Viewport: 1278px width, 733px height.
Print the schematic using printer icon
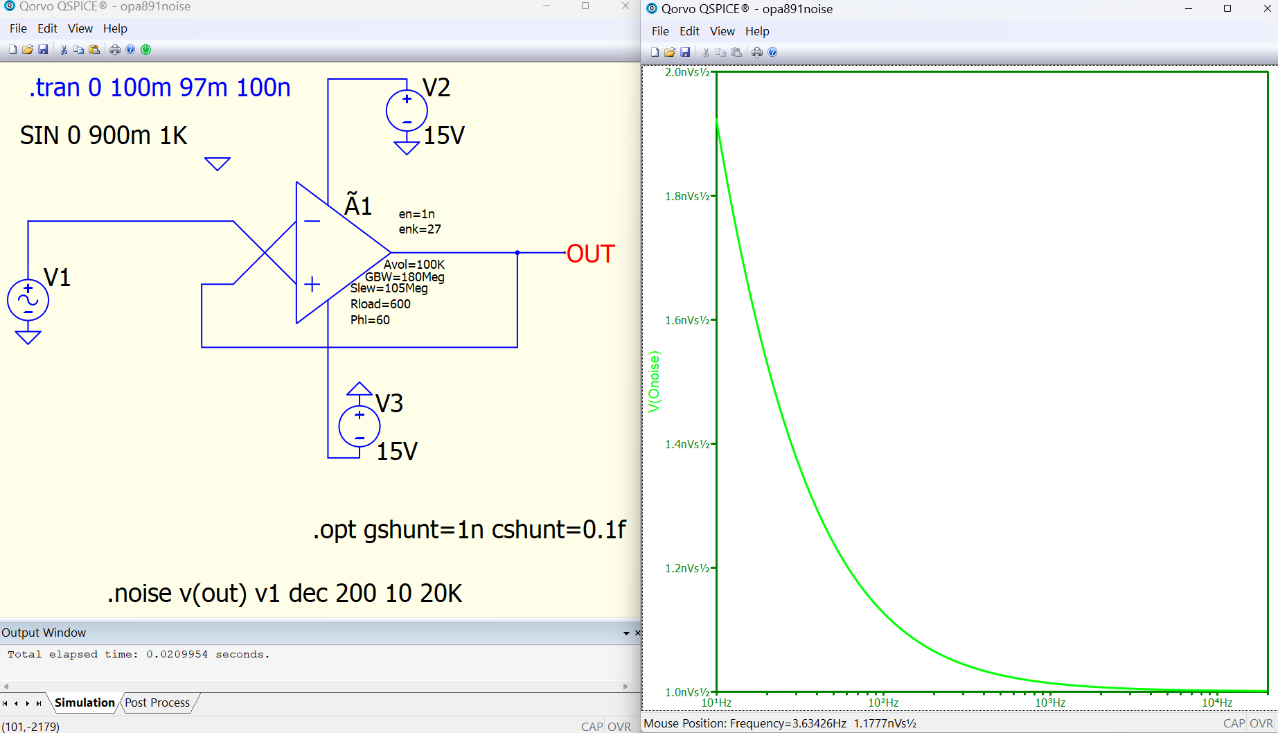click(115, 50)
